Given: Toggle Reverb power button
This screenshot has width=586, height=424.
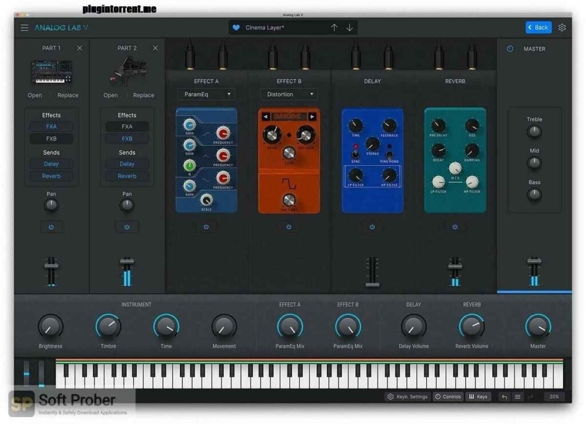Looking at the screenshot, I should 455,226.
